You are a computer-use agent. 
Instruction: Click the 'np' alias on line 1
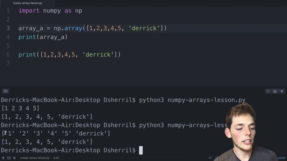point(78,11)
